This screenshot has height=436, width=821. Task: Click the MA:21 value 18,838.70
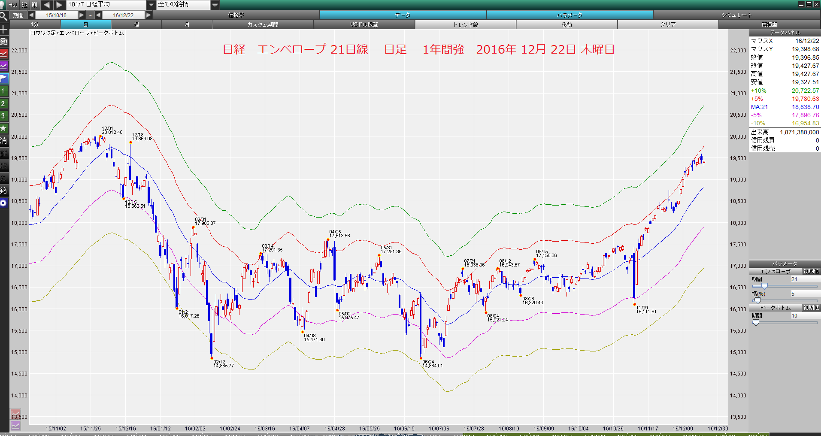coord(805,107)
